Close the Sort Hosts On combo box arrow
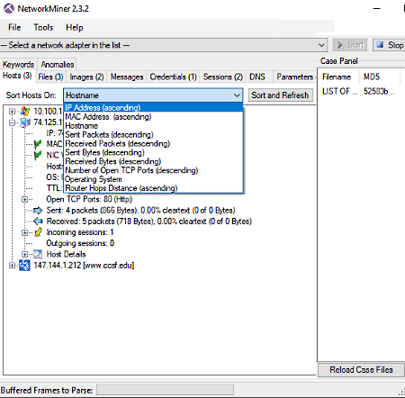This screenshot has height=398, width=405. pos(237,95)
